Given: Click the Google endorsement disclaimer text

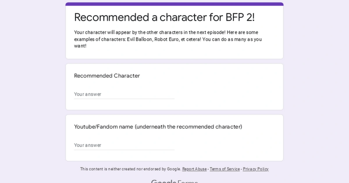Looking at the screenshot, I should pyautogui.click(x=130, y=169).
